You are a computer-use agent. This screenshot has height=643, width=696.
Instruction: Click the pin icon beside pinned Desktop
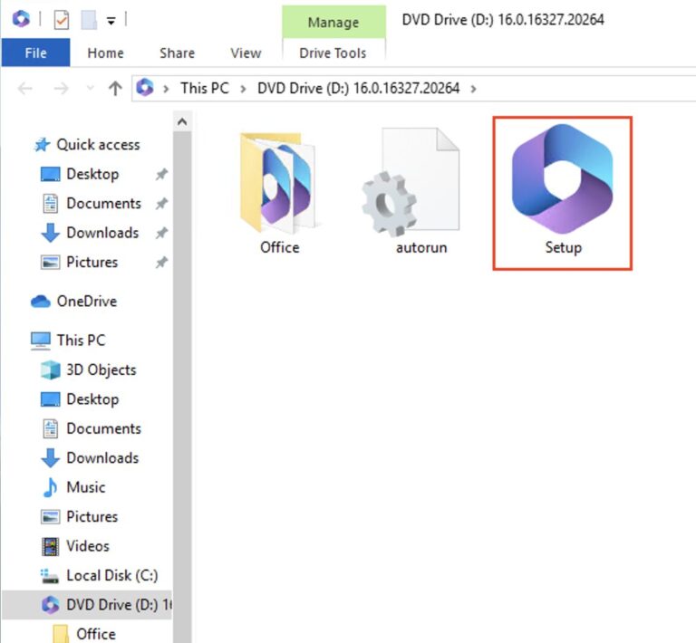(x=161, y=174)
